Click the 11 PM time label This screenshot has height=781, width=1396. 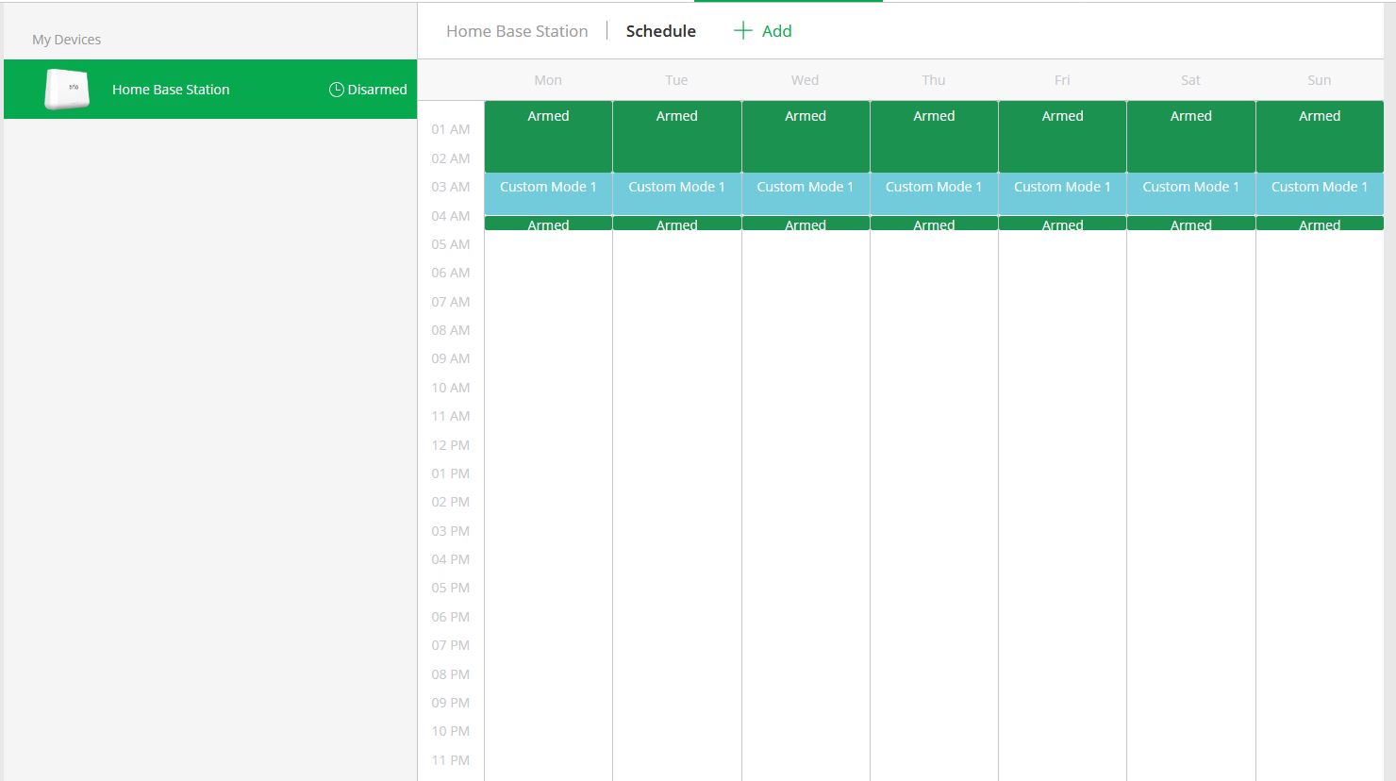(450, 759)
